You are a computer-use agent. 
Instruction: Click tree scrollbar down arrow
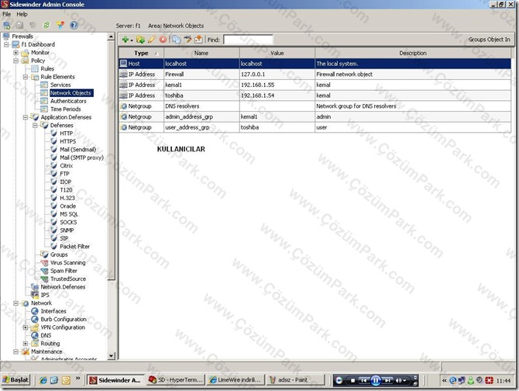point(112,355)
